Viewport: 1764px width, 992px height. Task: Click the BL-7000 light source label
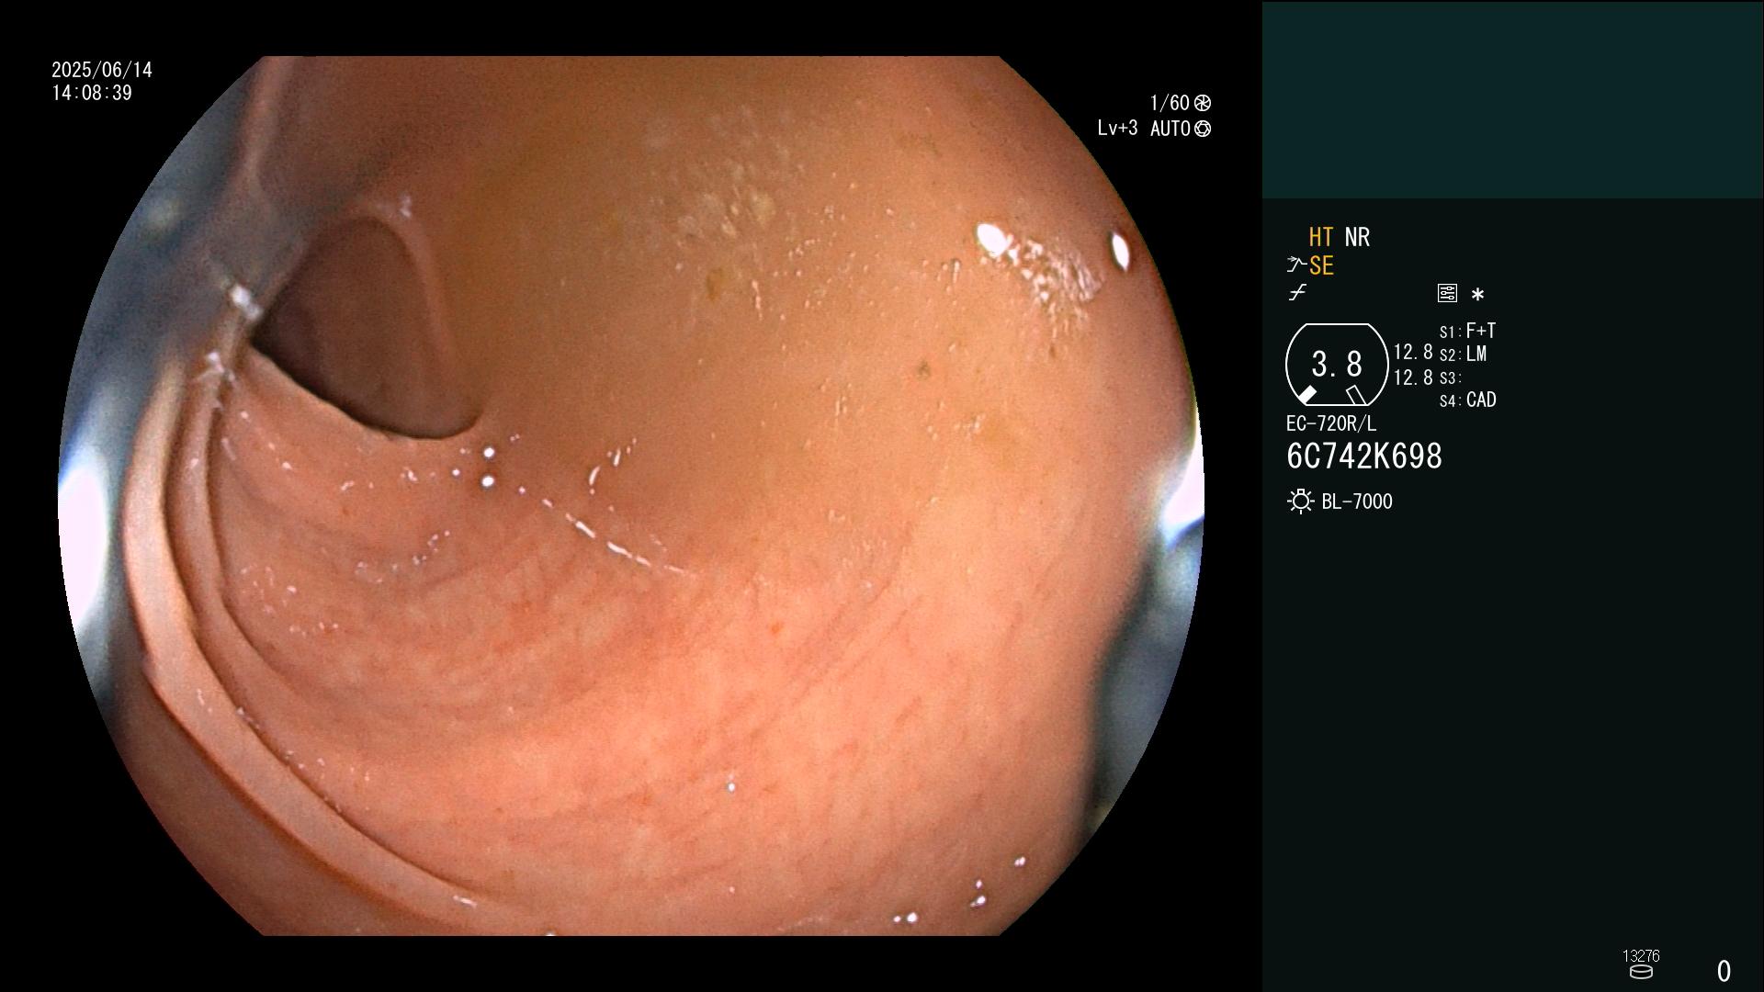(x=1357, y=502)
